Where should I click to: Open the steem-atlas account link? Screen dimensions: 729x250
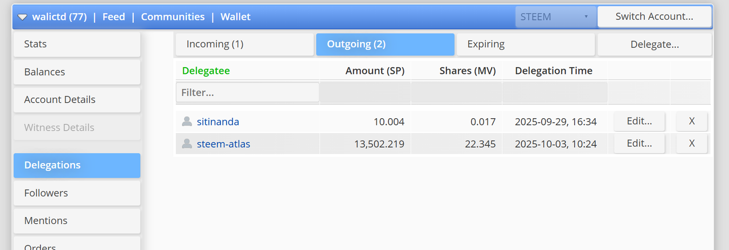pos(223,144)
